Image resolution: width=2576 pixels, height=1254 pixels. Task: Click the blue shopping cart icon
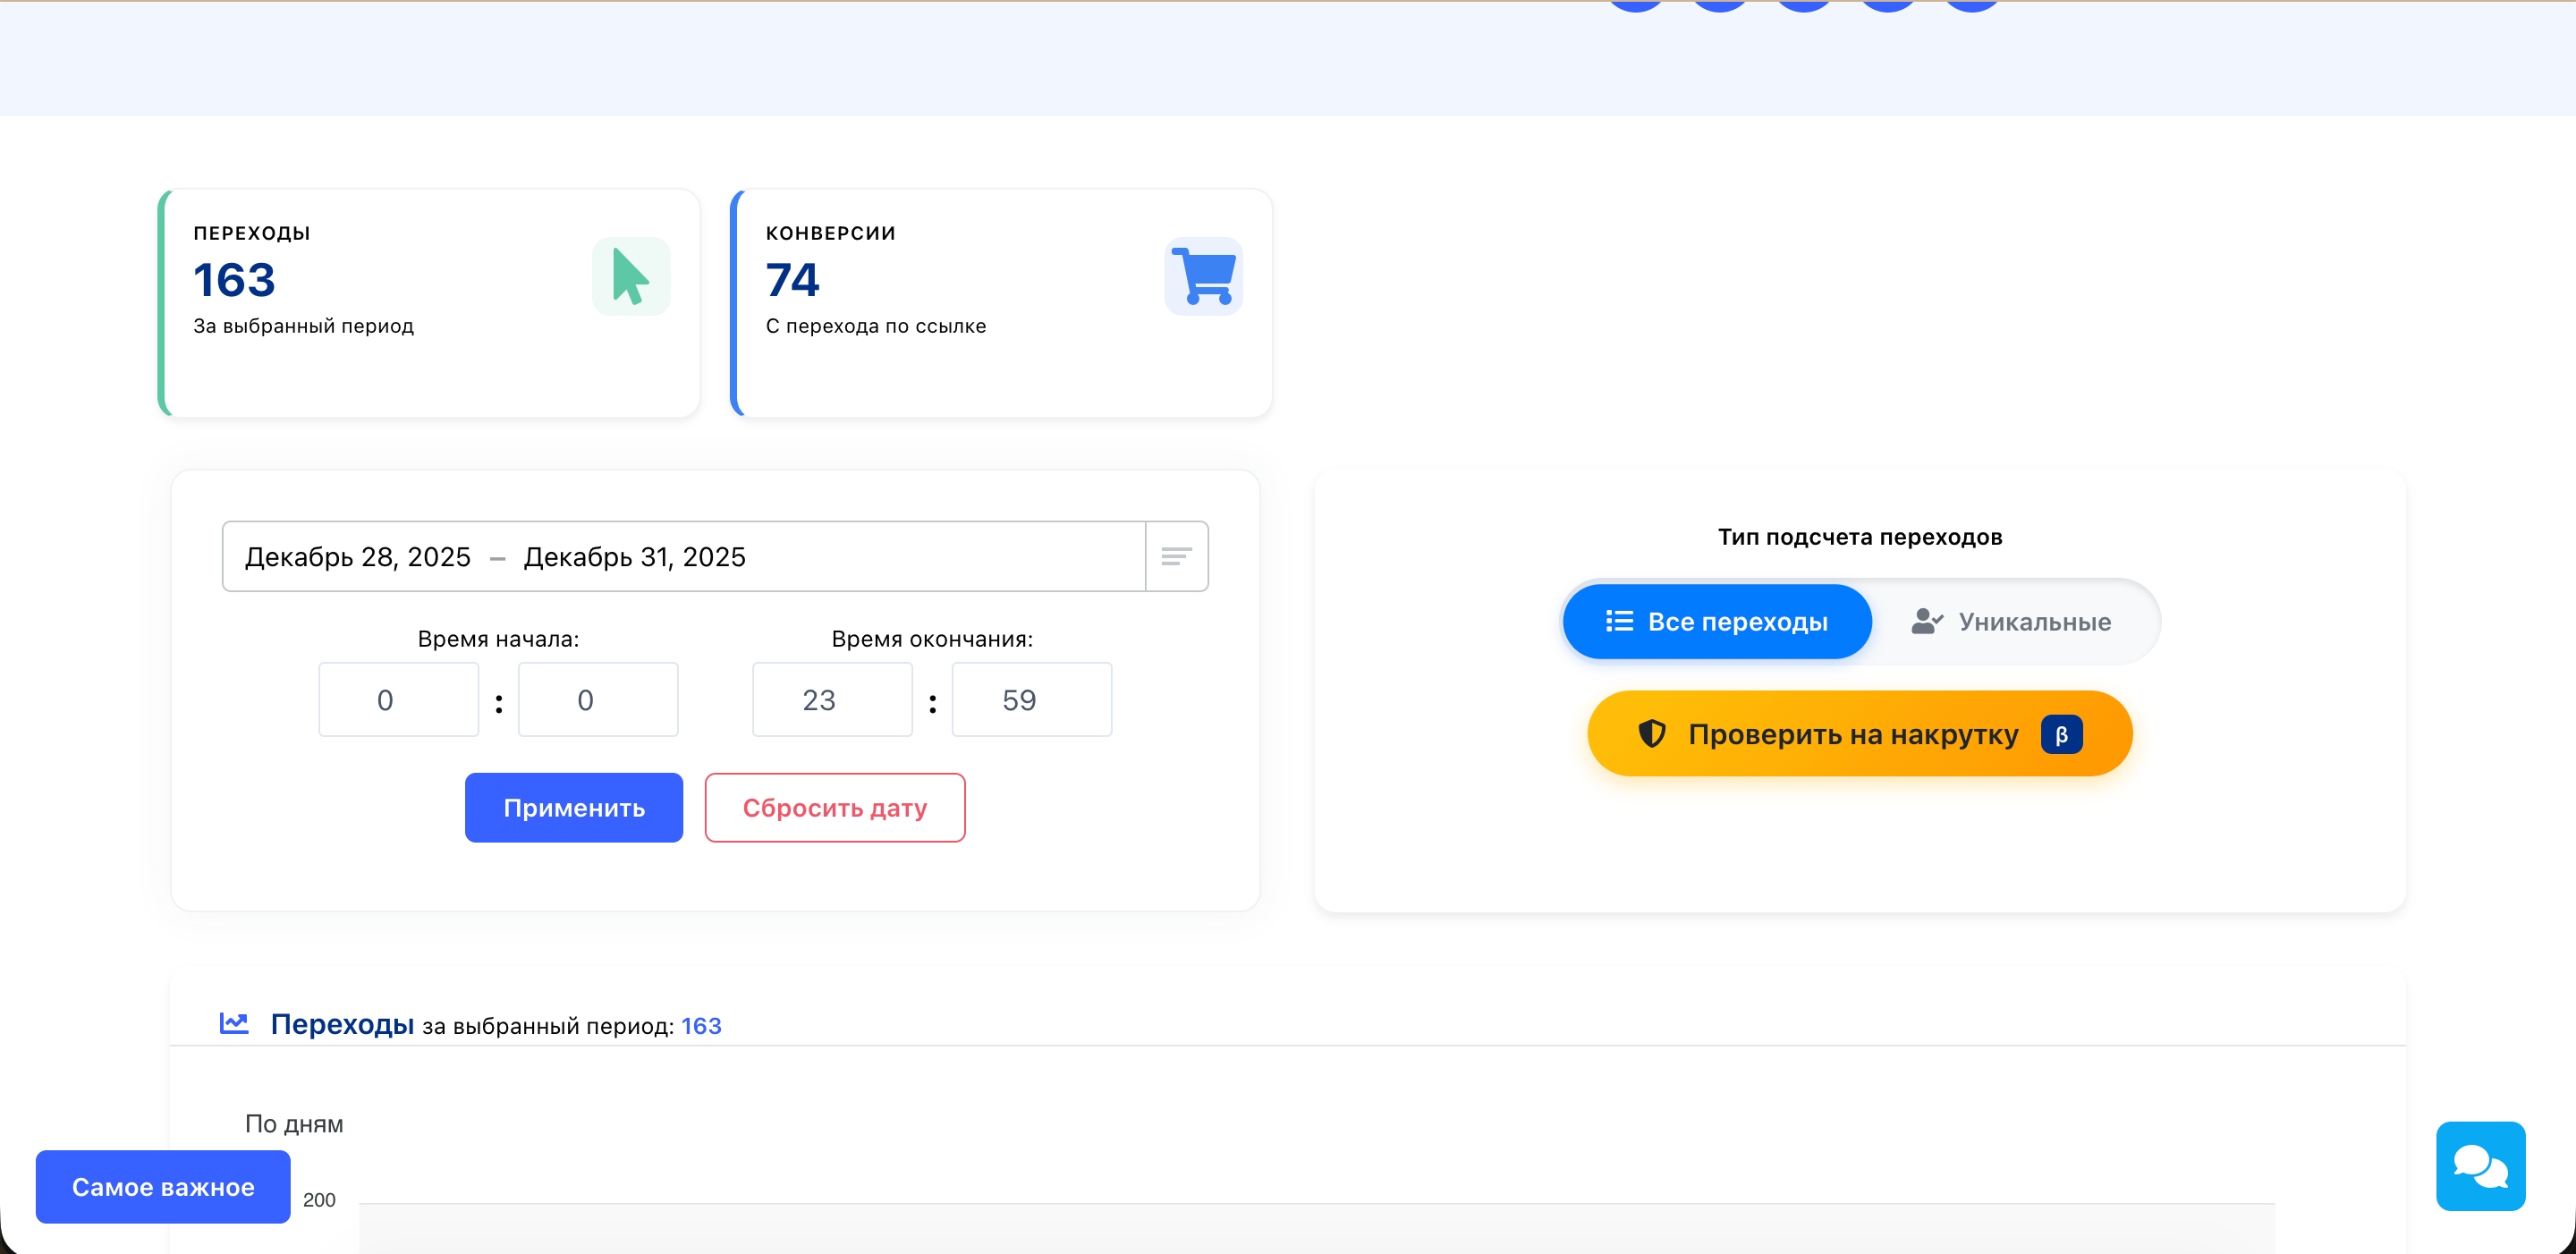[1204, 276]
